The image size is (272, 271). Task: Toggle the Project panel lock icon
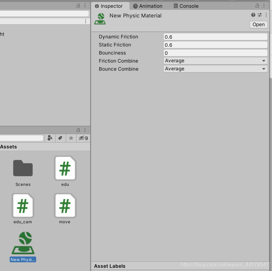coord(78,130)
